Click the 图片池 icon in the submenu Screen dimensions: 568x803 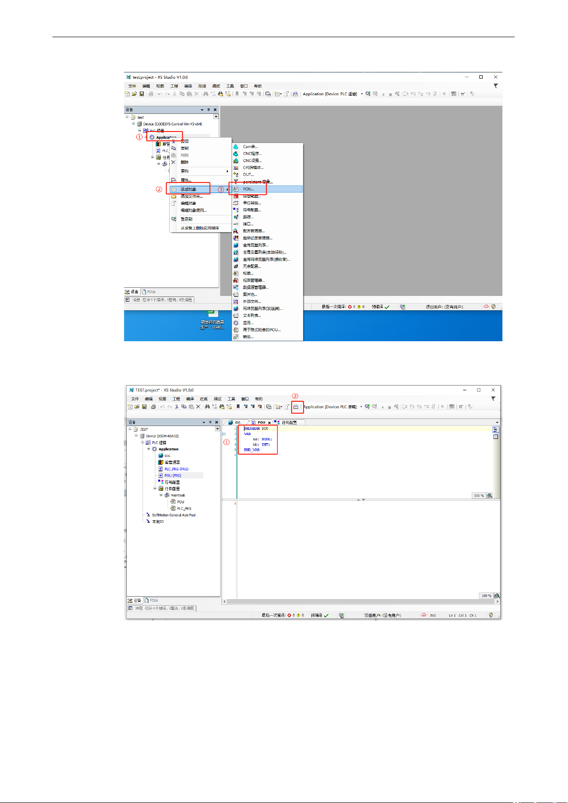pos(236,295)
